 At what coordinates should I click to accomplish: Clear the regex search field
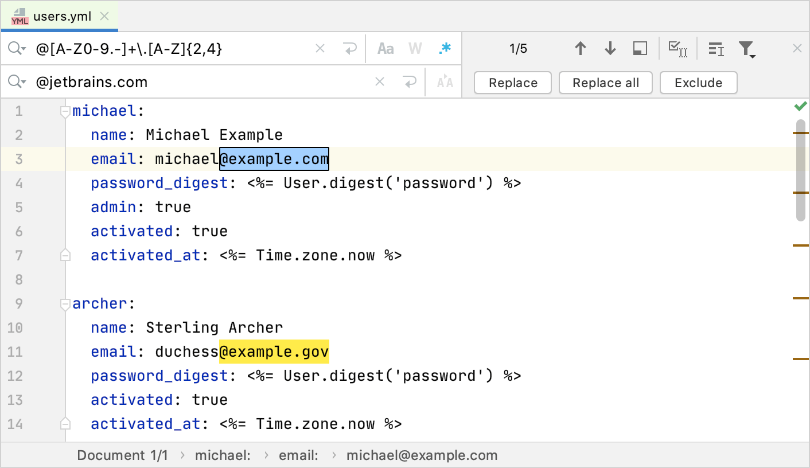pos(320,48)
